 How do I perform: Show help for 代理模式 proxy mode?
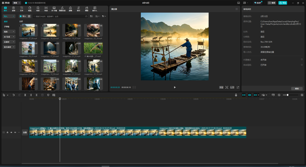point(302,59)
